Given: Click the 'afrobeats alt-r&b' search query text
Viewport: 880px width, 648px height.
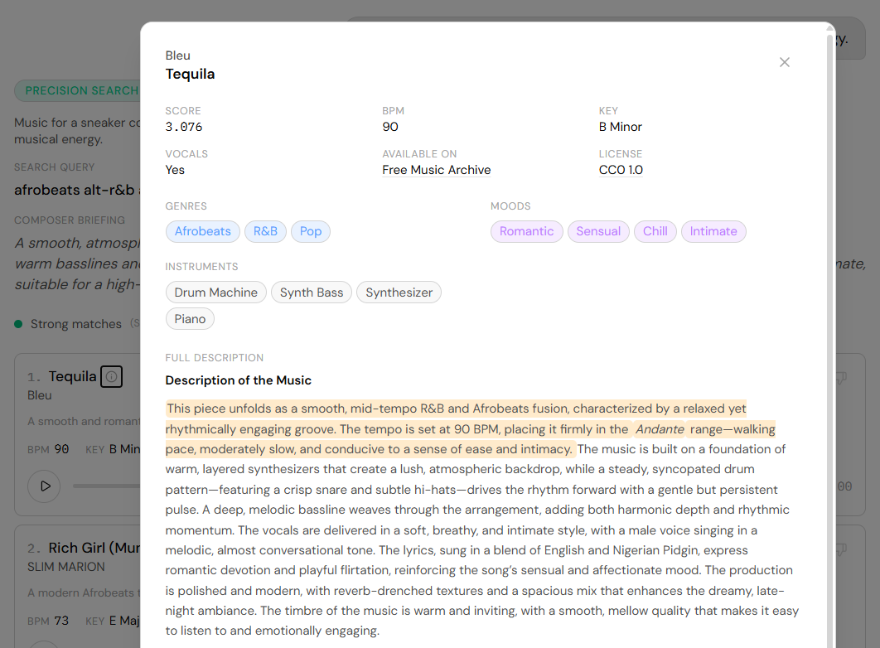Looking at the screenshot, I should pyautogui.click(x=74, y=191).
